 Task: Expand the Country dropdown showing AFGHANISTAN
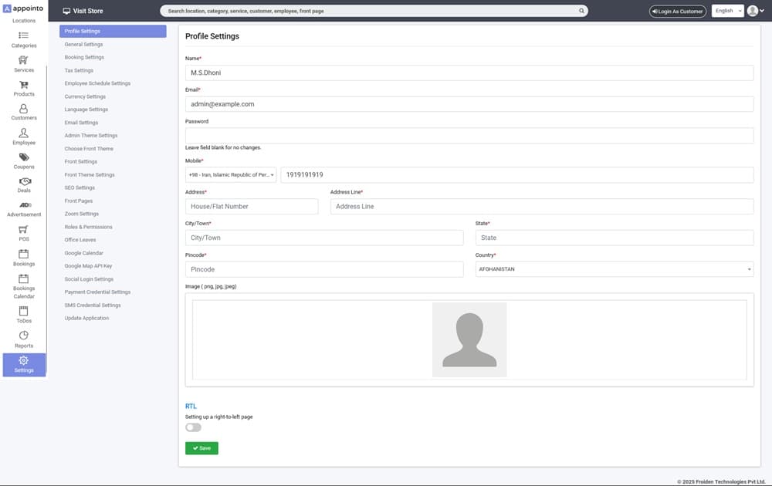pyautogui.click(x=614, y=269)
